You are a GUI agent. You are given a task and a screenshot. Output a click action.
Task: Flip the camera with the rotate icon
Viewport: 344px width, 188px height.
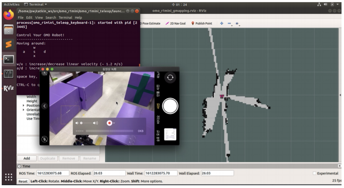coord(170,77)
